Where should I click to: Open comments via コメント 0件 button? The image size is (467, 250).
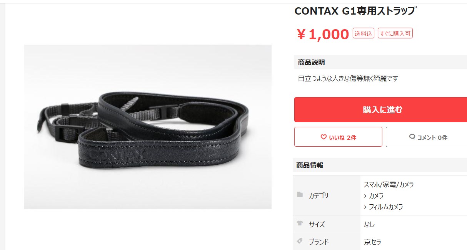(x=426, y=137)
